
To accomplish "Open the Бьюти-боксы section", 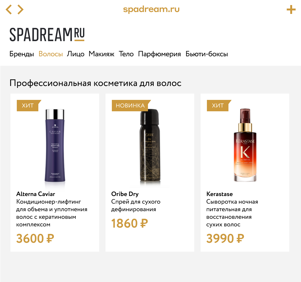I will coord(207,54).
